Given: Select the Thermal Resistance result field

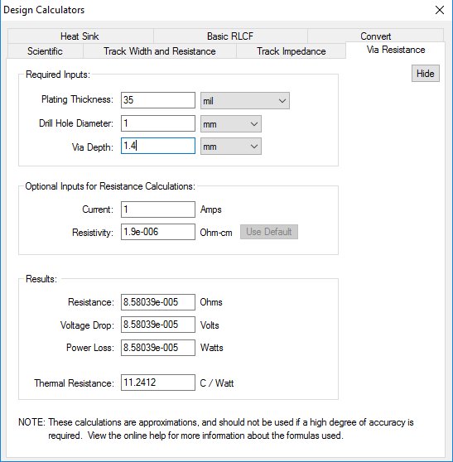Looking at the screenshot, I should (158, 383).
